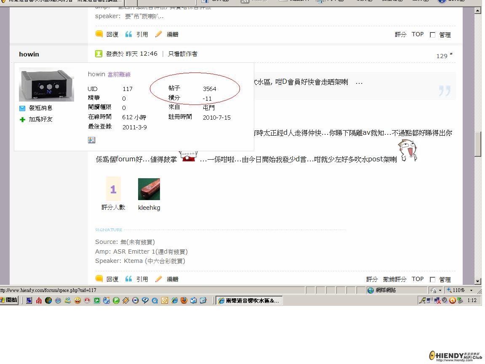Image resolution: width=485 pixels, height=364 pixels.
Task: Click howin's amplifier avatar image
Action: [x=46, y=85]
